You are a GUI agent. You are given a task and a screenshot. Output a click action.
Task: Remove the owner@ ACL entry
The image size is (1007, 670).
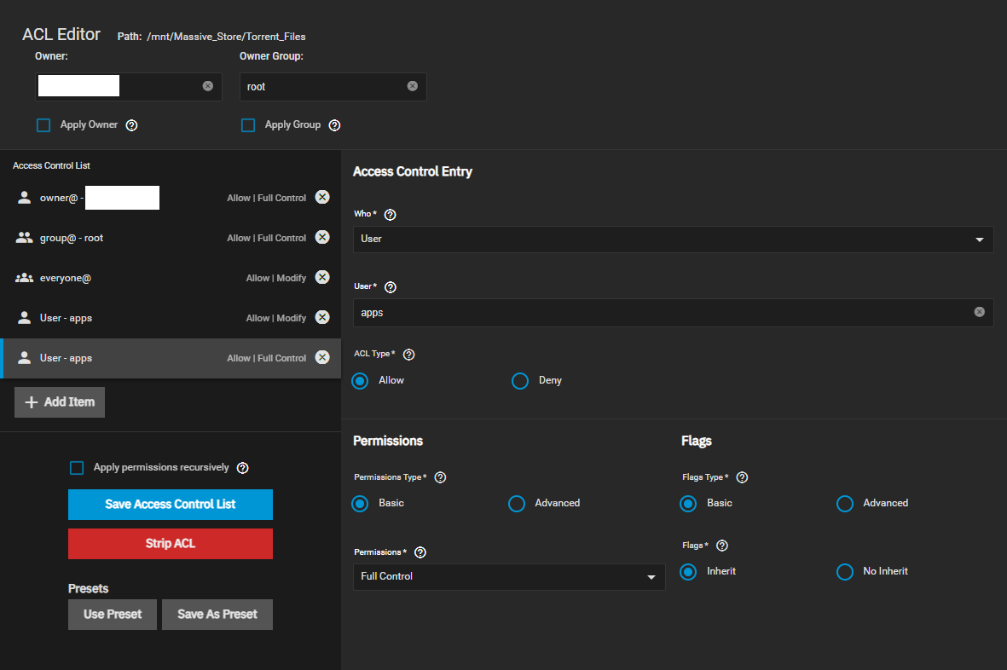point(322,197)
